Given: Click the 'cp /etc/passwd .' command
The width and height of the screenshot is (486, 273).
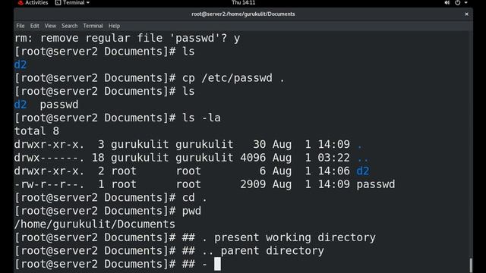Looking at the screenshot, I should pyautogui.click(x=233, y=78).
